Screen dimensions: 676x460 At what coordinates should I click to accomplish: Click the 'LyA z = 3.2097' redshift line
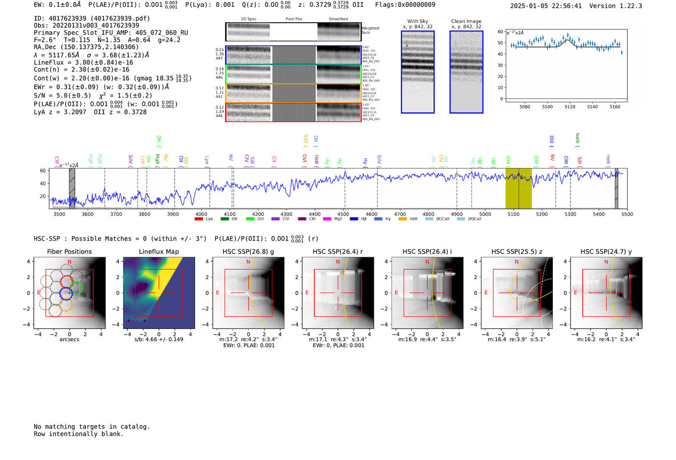[x=90, y=112]
